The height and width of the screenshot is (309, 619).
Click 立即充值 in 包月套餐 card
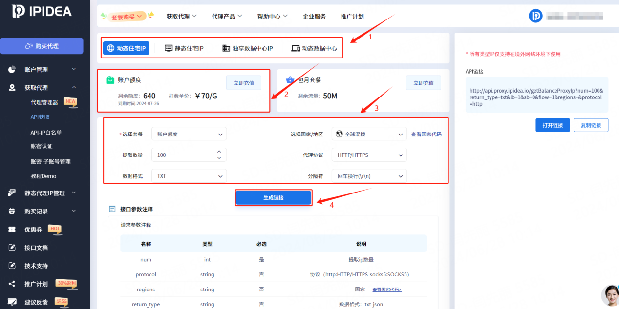click(x=423, y=83)
